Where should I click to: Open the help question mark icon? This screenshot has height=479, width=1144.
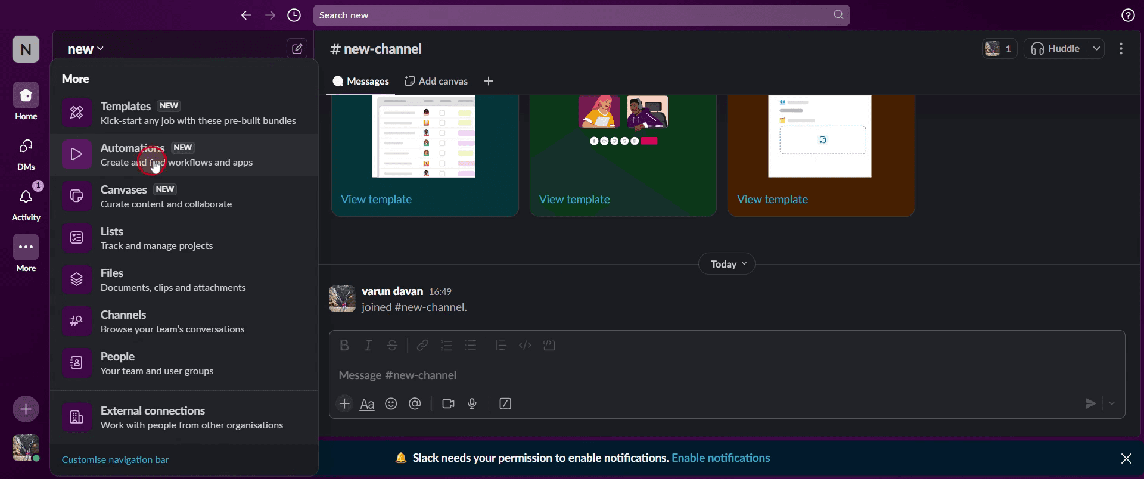click(x=1128, y=15)
